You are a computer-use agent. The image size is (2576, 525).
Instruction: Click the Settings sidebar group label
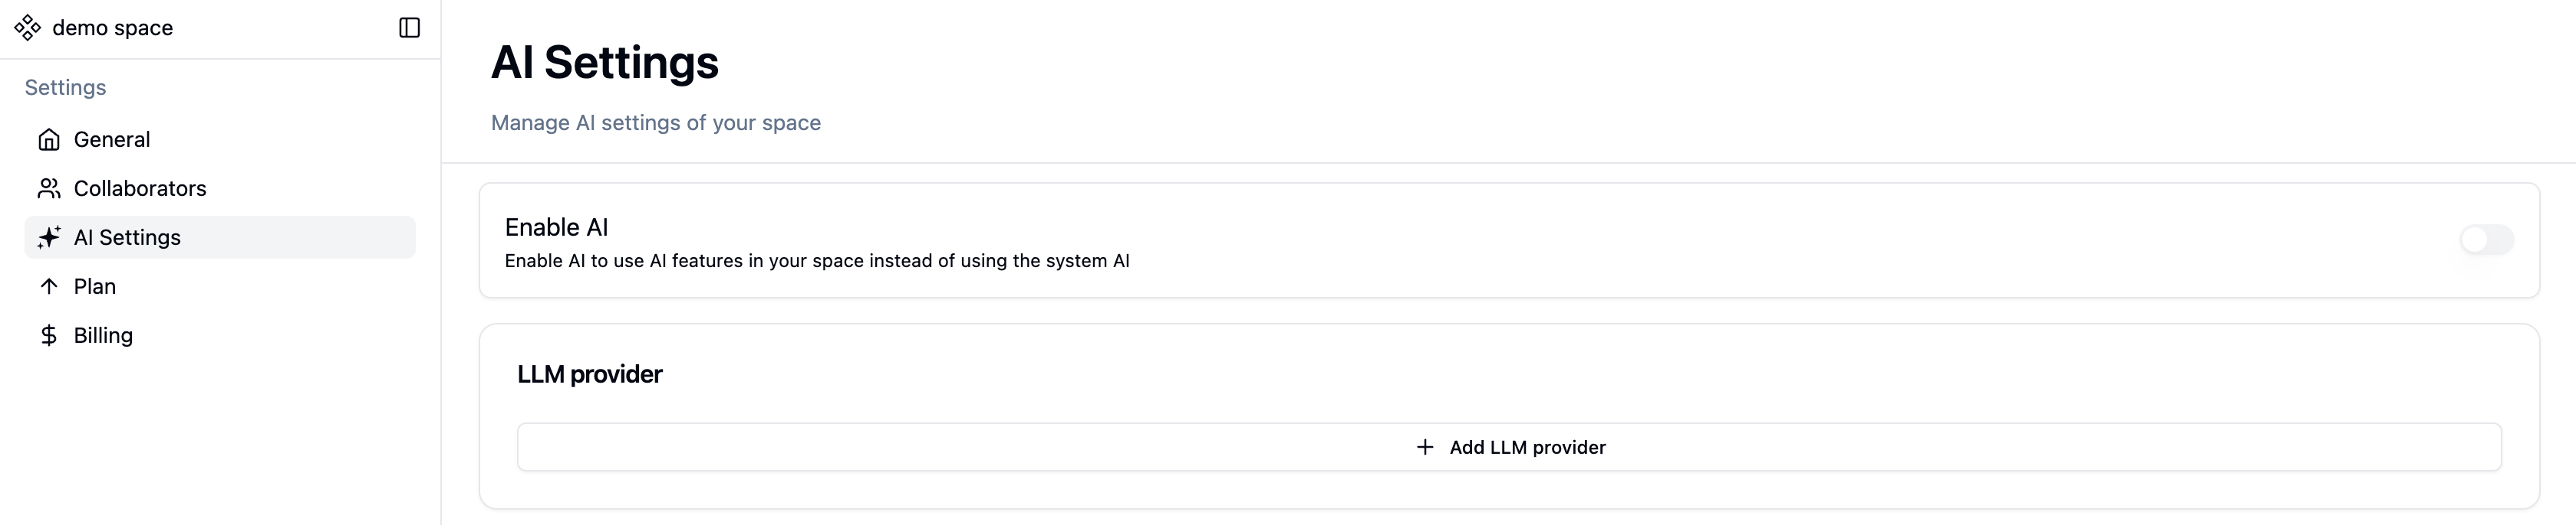point(65,88)
